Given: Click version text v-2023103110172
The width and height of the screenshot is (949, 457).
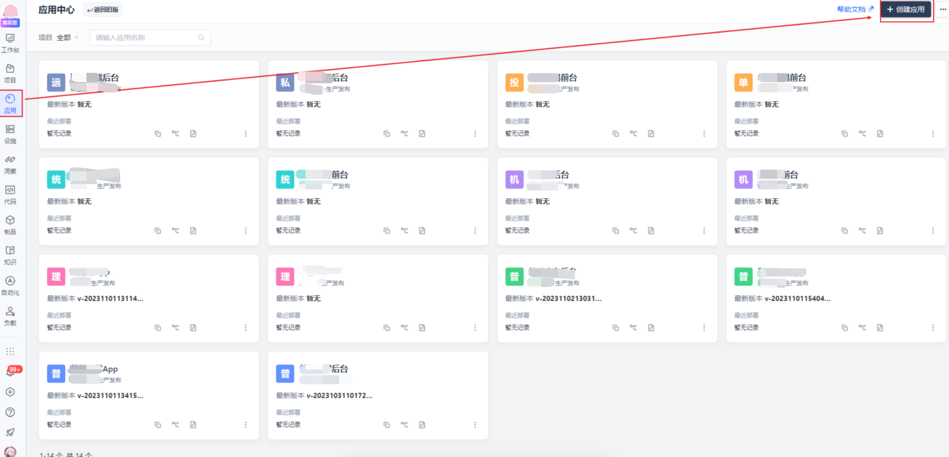Looking at the screenshot, I should tap(340, 396).
